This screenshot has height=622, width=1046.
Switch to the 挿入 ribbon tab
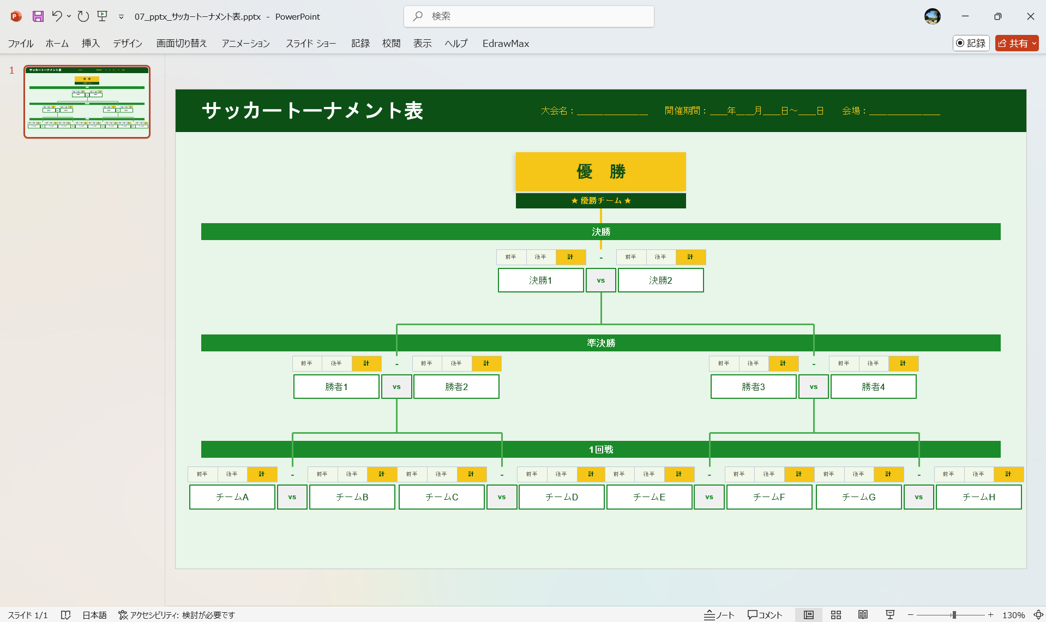tap(90, 43)
